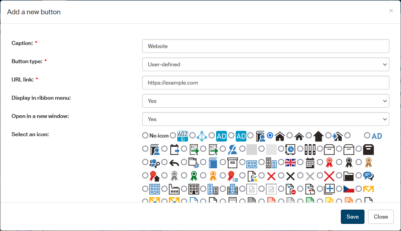The height and width of the screenshot is (231, 401).
Task: Tick the radio button beside green ribbon
Action: coord(184,176)
